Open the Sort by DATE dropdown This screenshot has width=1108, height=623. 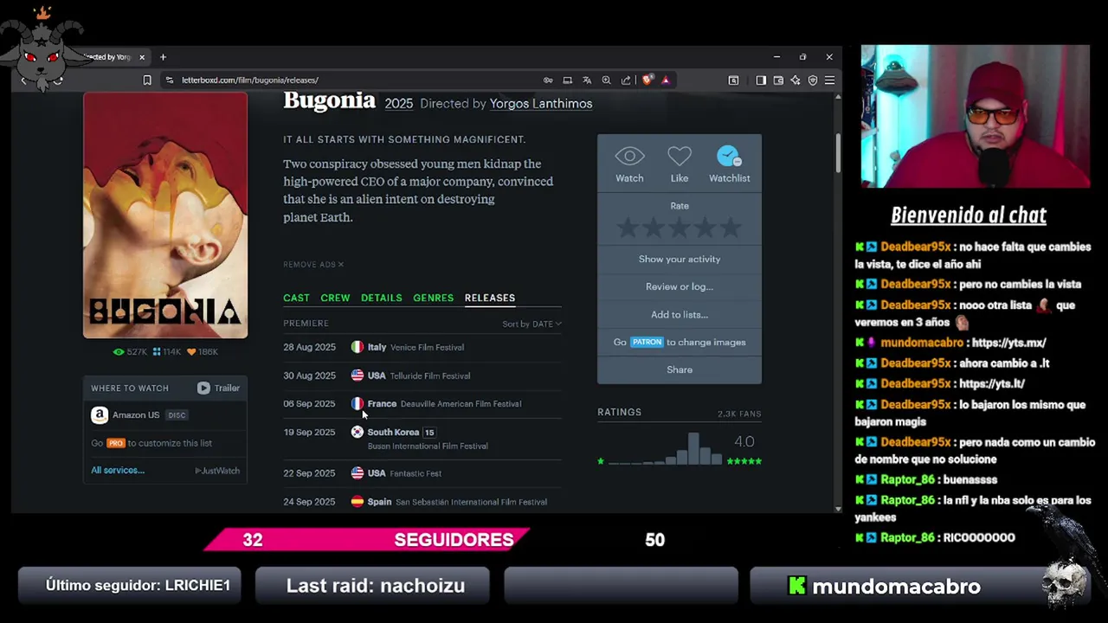[531, 324]
